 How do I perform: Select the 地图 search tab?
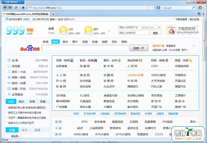tap(105, 42)
